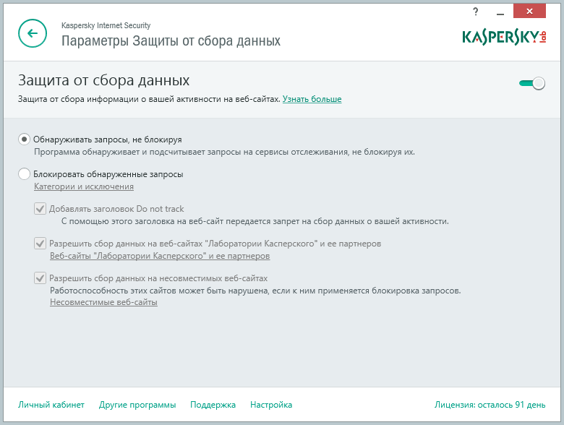Click 'Лицензия: осталось 91 день' link
This screenshot has width=564, height=425.
[490, 405]
